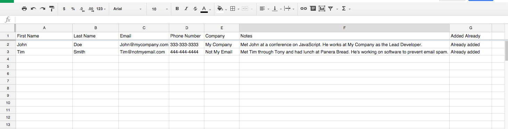Select cell with John@mycompany.com
The height and width of the screenshot is (129, 508).
(144, 45)
